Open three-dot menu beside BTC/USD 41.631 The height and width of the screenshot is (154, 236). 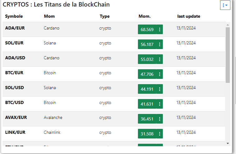(159, 104)
